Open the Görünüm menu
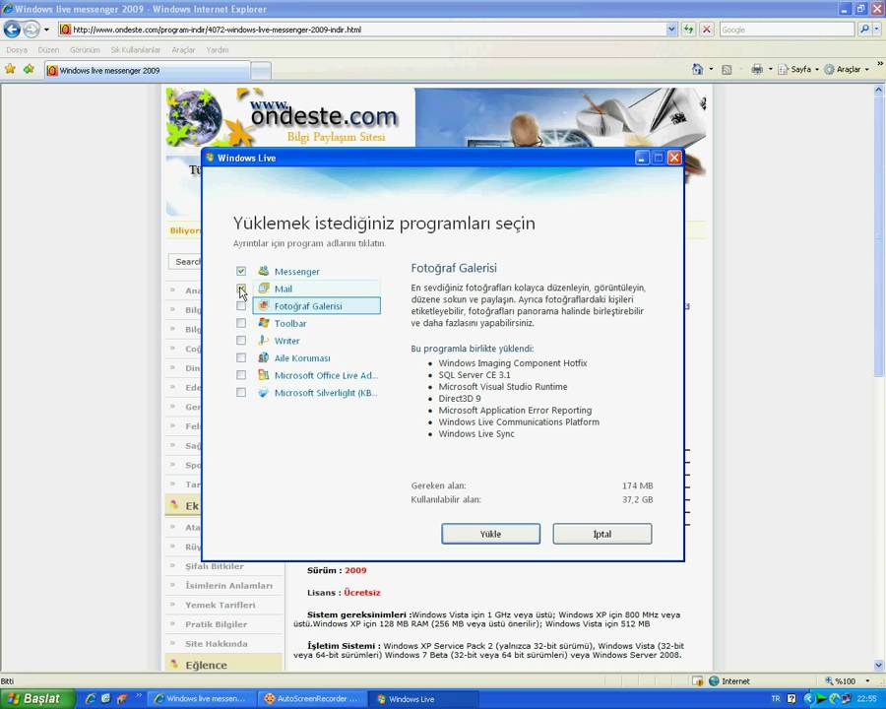This screenshot has height=709, width=886. (85, 50)
